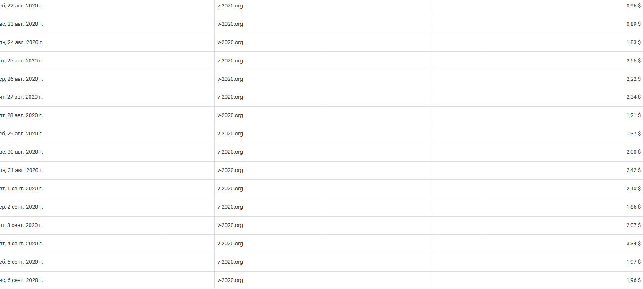Click v-2020.org in the 26 авг. row
The height and width of the screenshot is (289, 643).
click(x=230, y=79)
